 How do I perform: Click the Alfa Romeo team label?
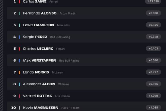(62, 96)
